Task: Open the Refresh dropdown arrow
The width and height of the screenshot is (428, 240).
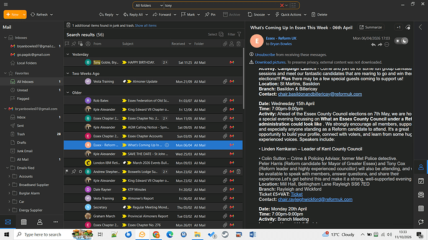Action: tap(51, 15)
